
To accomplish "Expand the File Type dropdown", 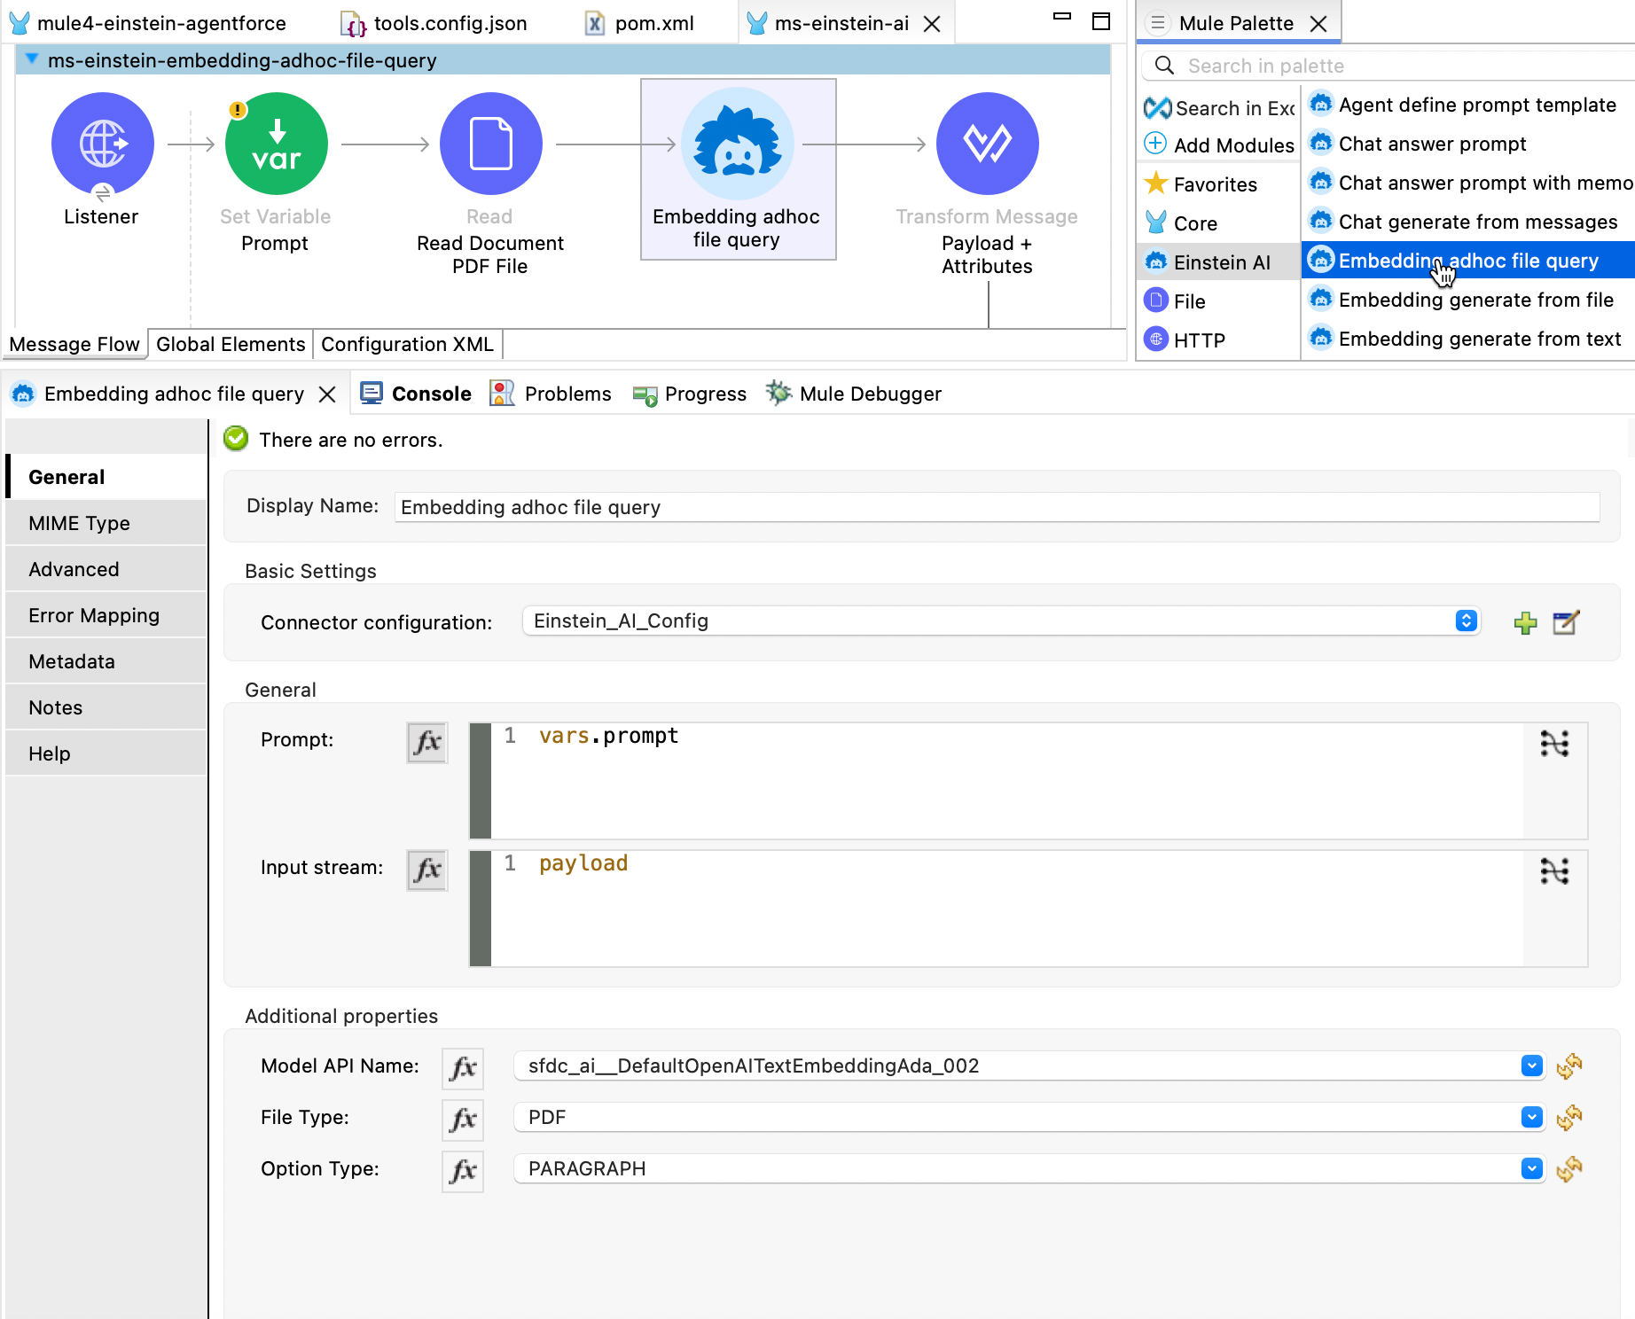I will coord(1531,1117).
